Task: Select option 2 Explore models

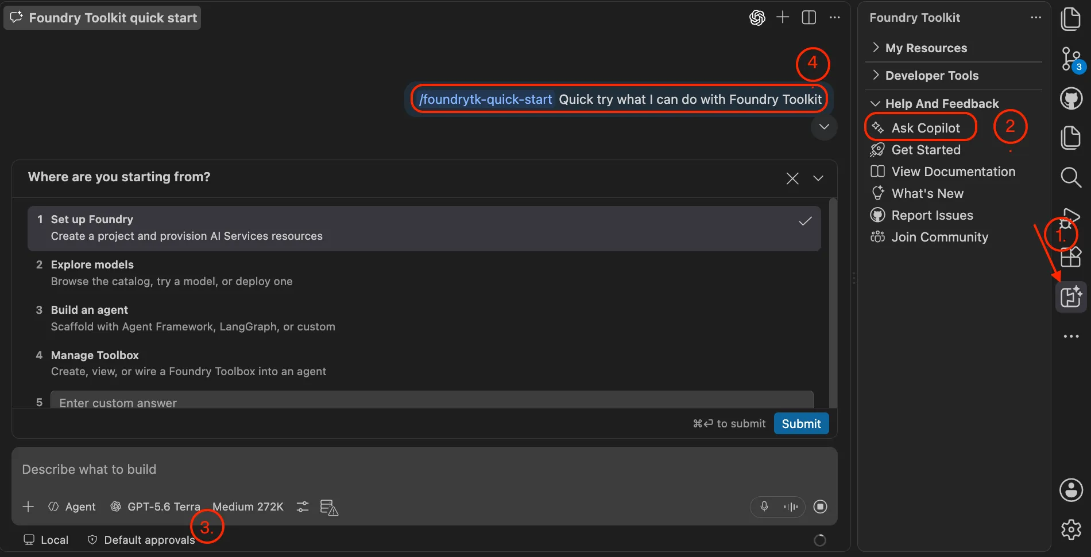Action: [x=424, y=273]
